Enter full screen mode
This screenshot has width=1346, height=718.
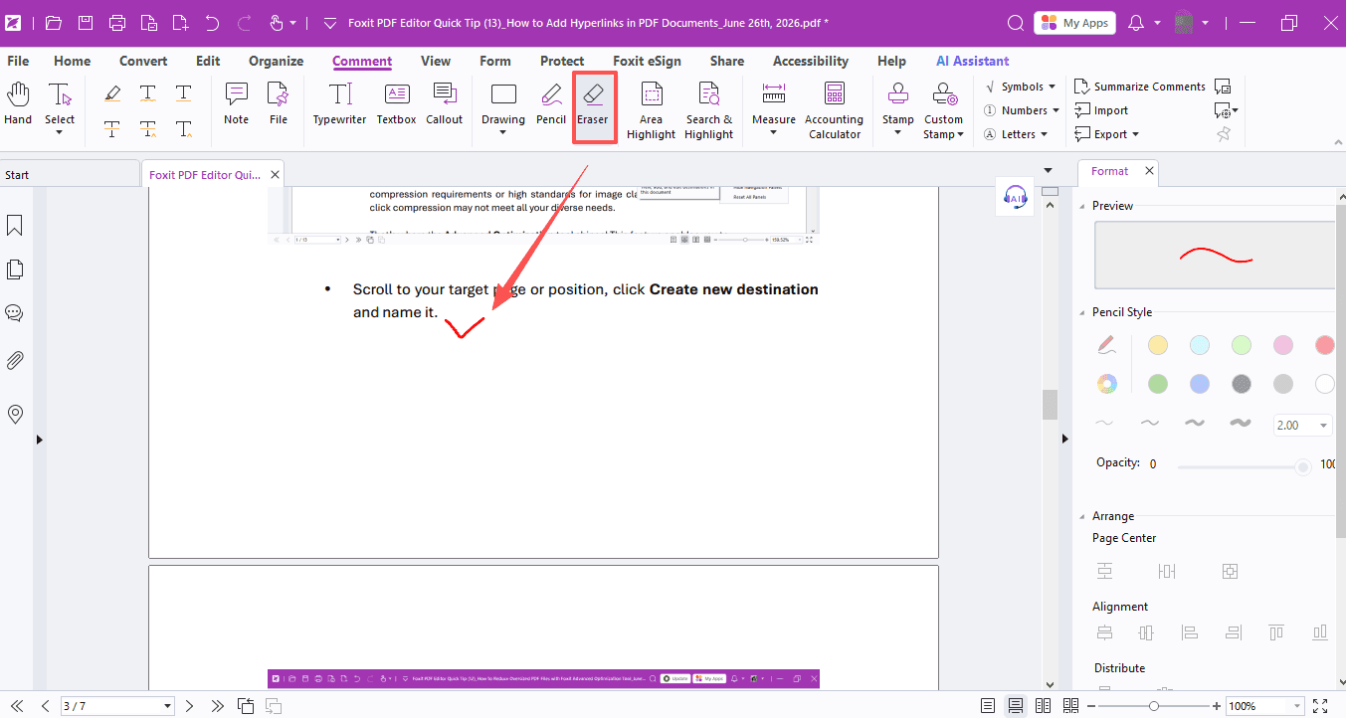(x=1320, y=706)
